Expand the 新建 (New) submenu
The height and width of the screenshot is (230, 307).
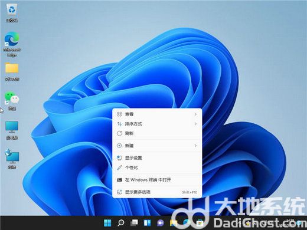pos(157,146)
